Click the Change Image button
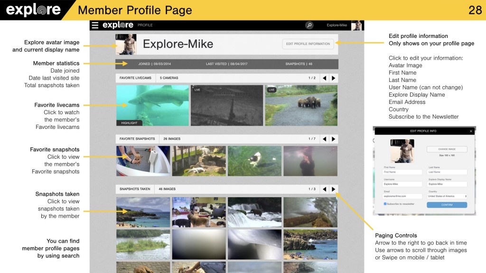The width and height of the screenshot is (486, 273). coord(447,149)
